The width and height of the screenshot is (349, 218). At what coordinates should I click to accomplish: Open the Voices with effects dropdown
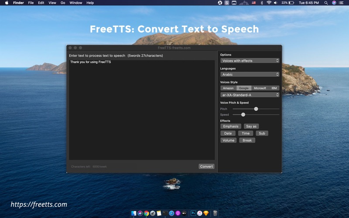click(250, 61)
